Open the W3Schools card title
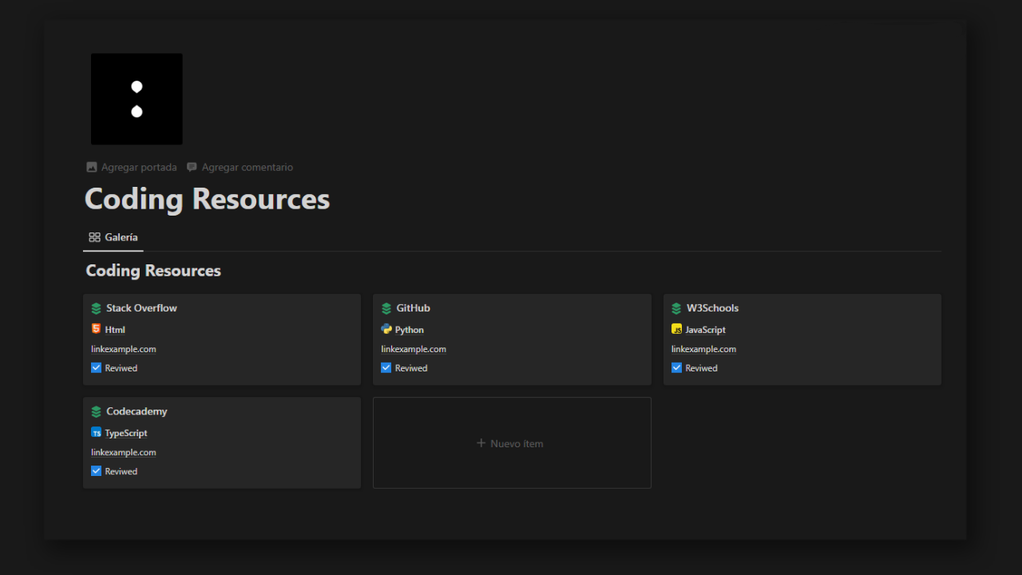The height and width of the screenshot is (575, 1022). click(713, 308)
